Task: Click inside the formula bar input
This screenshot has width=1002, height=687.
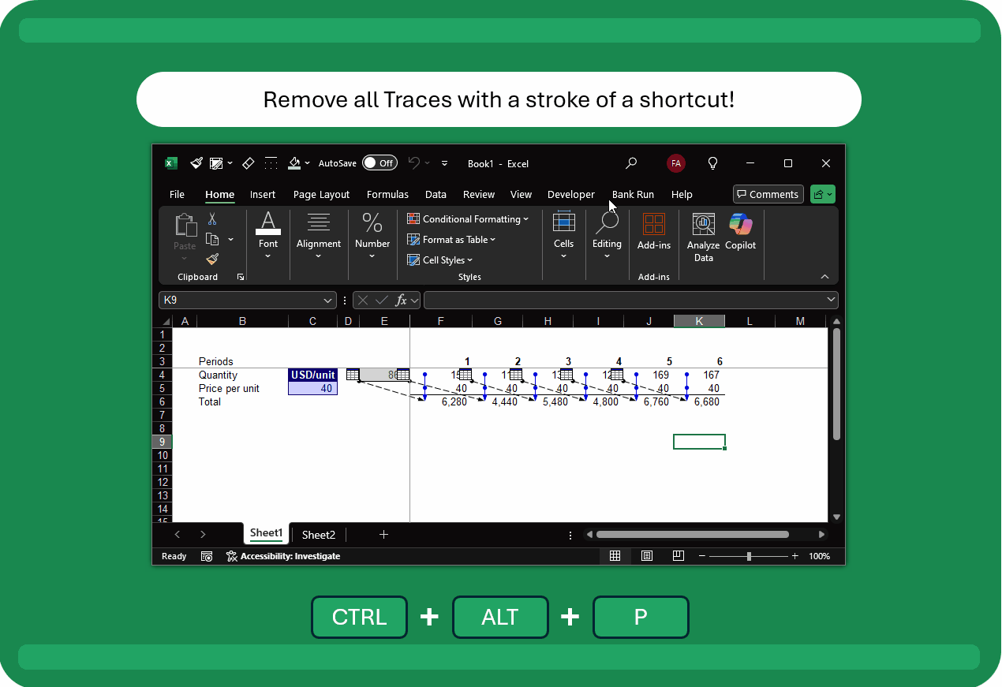Action: coord(623,301)
